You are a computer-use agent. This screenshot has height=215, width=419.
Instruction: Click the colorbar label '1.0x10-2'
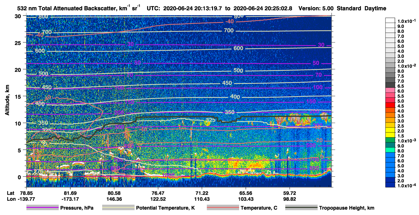tap(407, 65)
